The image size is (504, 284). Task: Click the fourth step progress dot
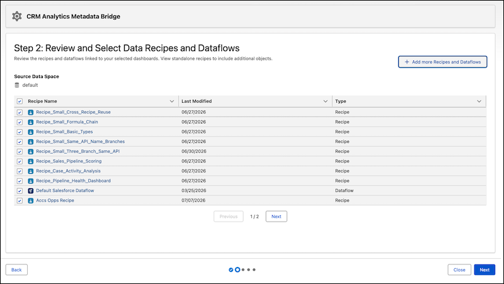(x=248, y=270)
